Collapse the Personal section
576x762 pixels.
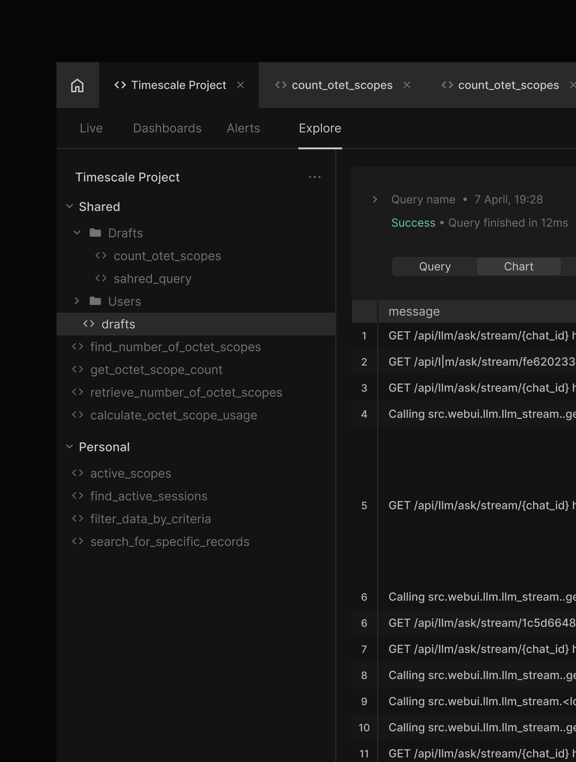69,447
